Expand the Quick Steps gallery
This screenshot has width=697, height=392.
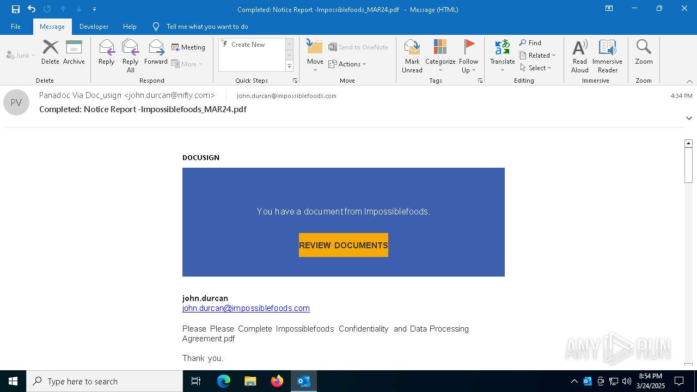[x=289, y=66]
